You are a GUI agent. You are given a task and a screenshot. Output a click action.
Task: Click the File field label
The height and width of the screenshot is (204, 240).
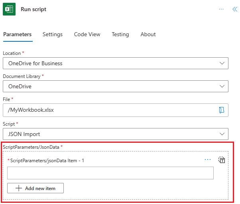(6, 99)
